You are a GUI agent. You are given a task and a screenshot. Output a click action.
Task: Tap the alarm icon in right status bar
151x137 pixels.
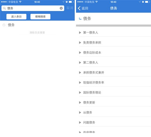coord(142,2)
